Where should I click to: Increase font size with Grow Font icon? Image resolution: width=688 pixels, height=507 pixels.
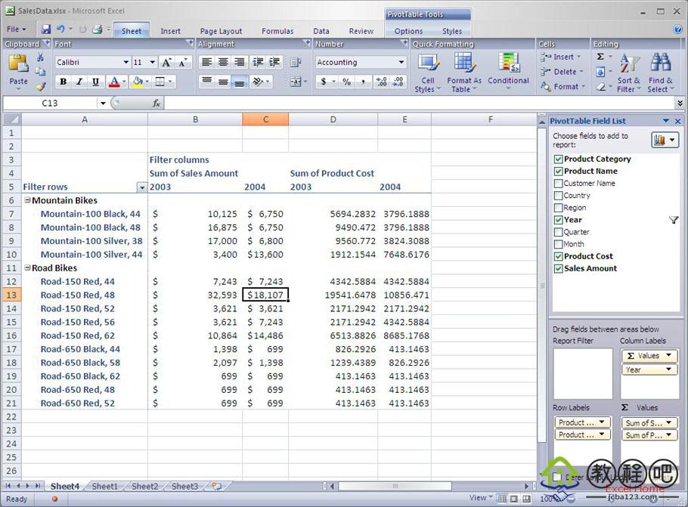(167, 62)
